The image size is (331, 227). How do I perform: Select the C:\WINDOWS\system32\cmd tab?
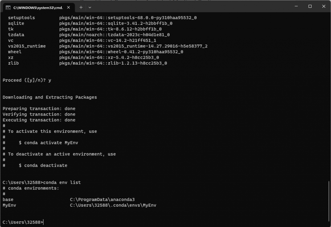(38, 8)
